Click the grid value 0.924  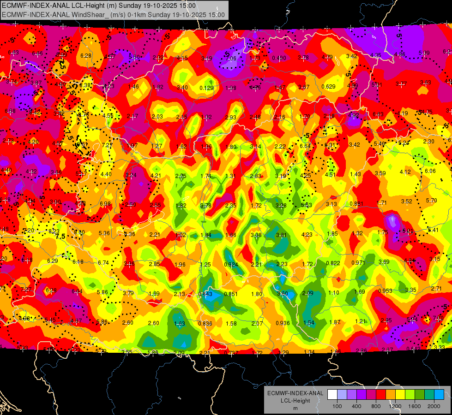click(231, 264)
